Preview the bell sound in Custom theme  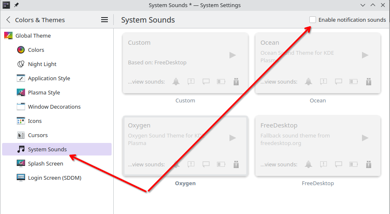click(x=176, y=82)
